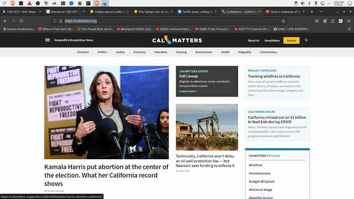The height and width of the screenshot is (199, 354).
Task: Open the KDE application launcher
Action: click(x=4, y=3)
